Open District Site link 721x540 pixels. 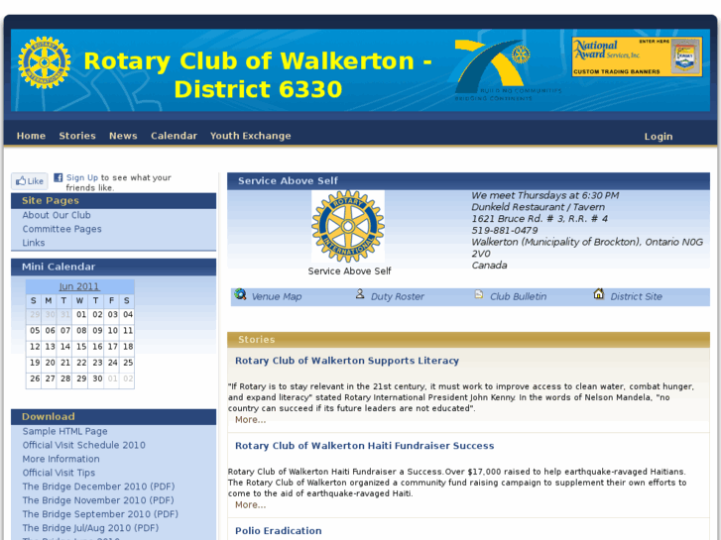click(x=636, y=297)
